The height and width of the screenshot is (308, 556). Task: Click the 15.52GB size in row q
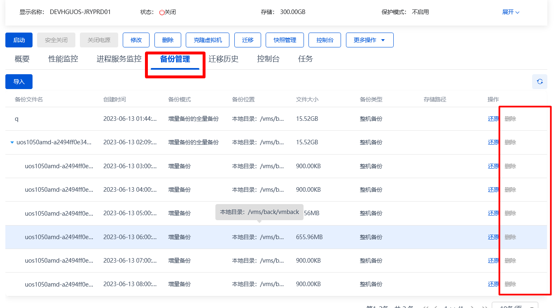tap(307, 119)
